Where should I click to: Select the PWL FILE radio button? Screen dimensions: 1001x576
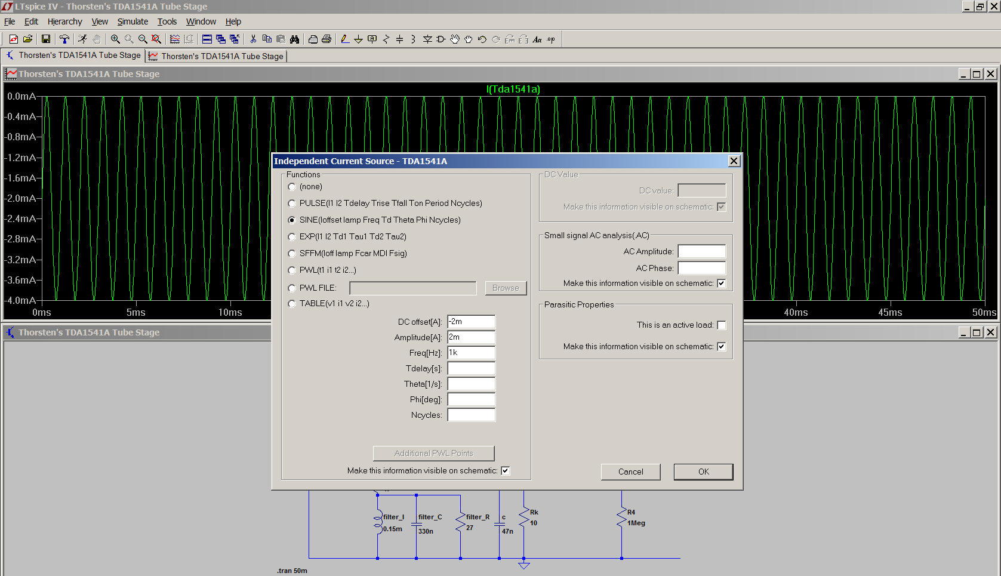(292, 288)
